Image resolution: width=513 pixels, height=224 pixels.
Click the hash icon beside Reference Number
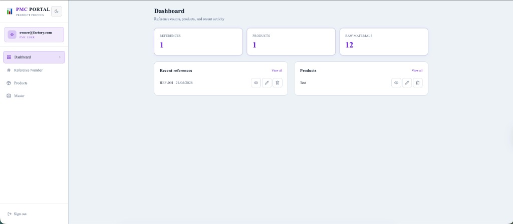pos(9,70)
